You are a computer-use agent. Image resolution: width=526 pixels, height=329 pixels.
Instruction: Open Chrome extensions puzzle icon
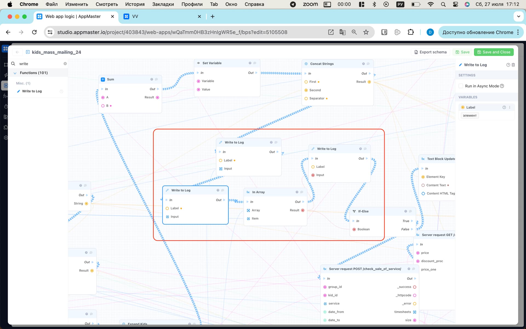[x=411, y=32]
